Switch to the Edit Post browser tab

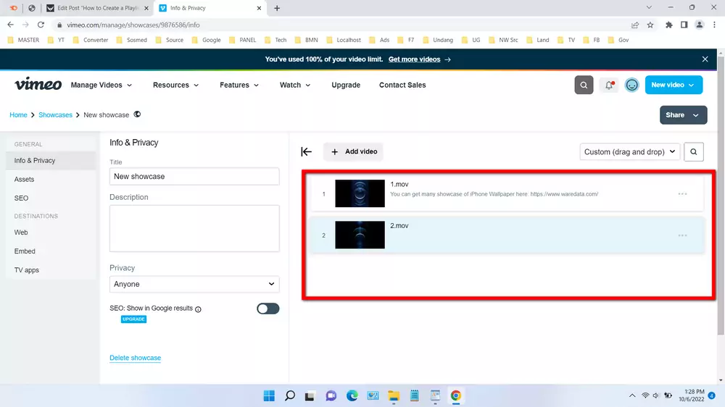98,8
